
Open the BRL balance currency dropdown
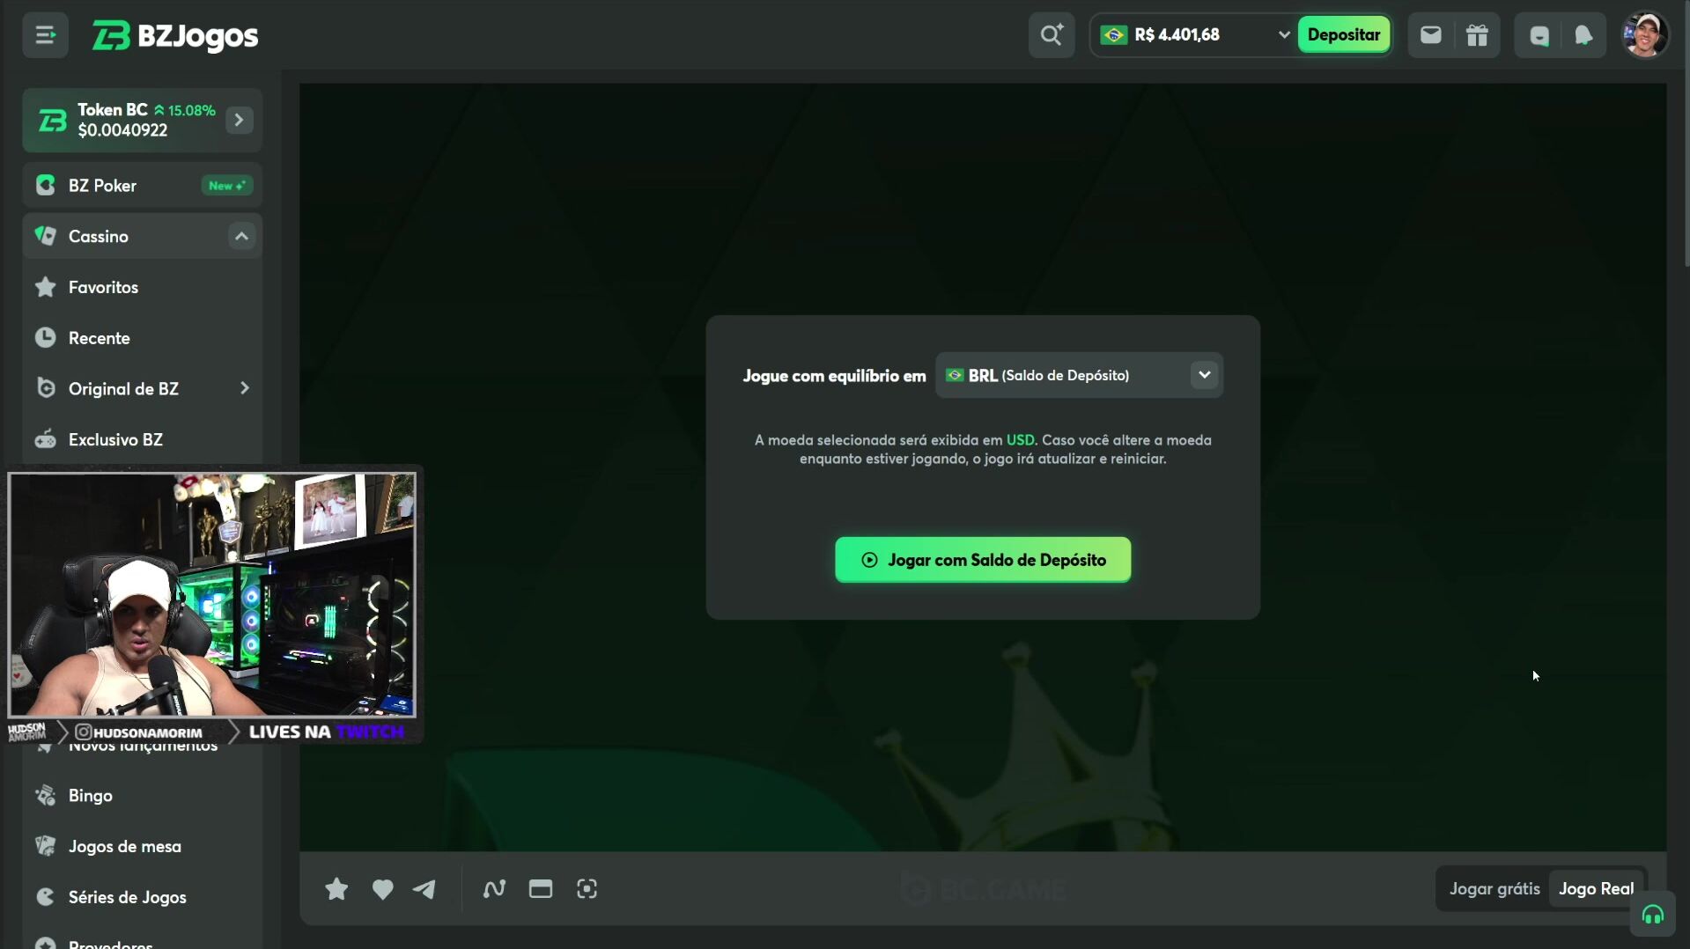tap(1079, 375)
